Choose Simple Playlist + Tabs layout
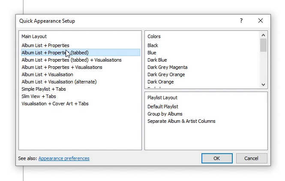Viewport: 285px width, 181px height. (x=44, y=89)
